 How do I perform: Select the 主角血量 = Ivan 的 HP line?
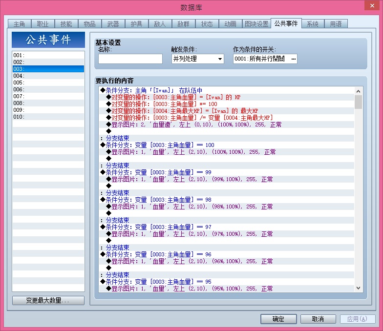point(227,97)
